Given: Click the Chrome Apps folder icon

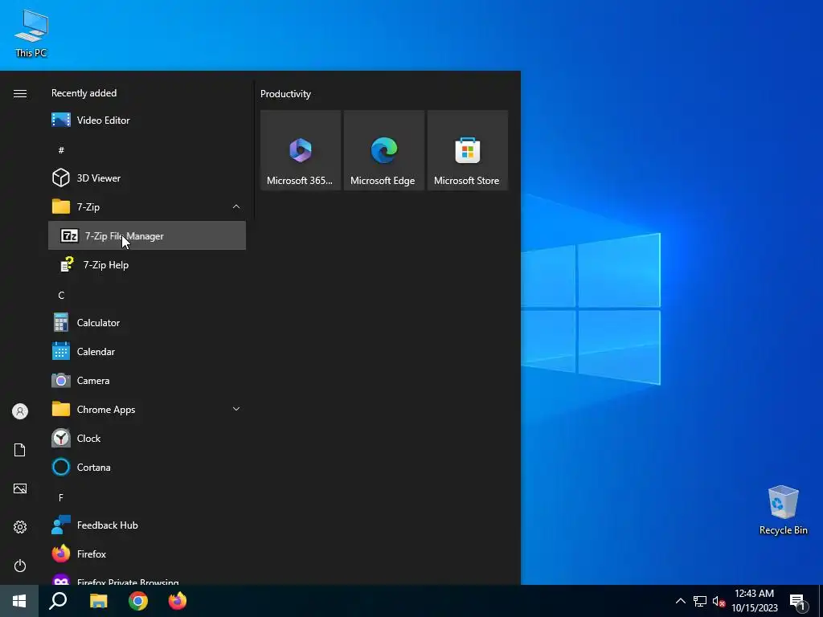Looking at the screenshot, I should click(x=61, y=409).
